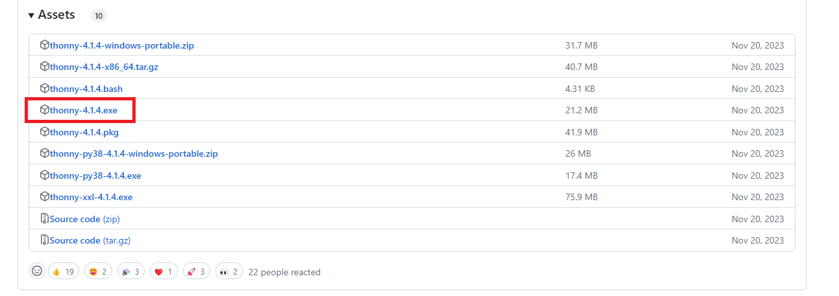This screenshot has width=839, height=296.
Task: Download thonny-py38-4.1.4.exe file
Action: [95, 176]
